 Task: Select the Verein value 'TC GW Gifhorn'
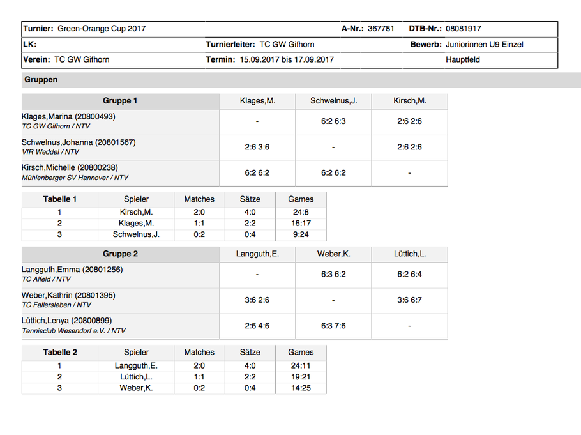click(82, 59)
